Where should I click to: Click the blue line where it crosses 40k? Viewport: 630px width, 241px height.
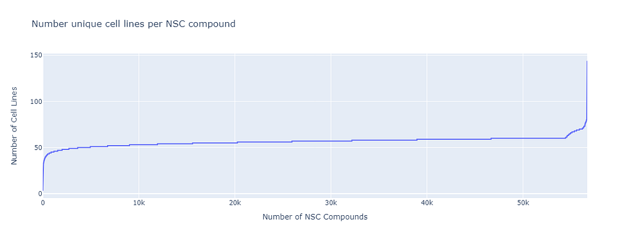(427, 140)
